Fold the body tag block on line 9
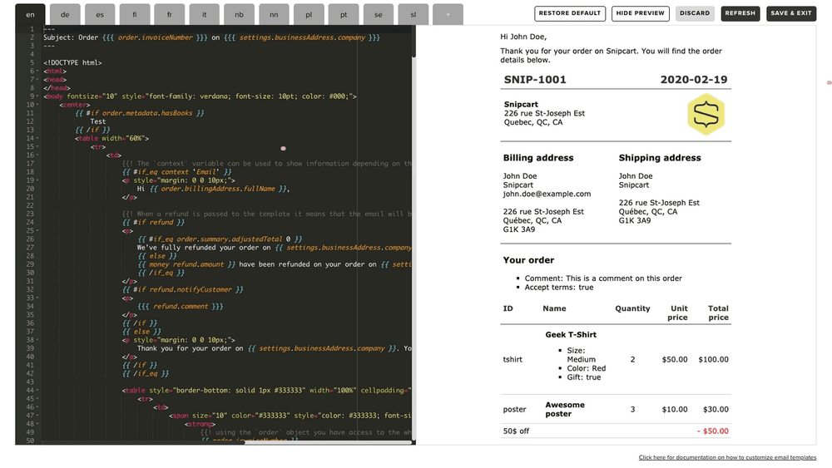Viewport: 832px width, 468px height. coord(38,96)
